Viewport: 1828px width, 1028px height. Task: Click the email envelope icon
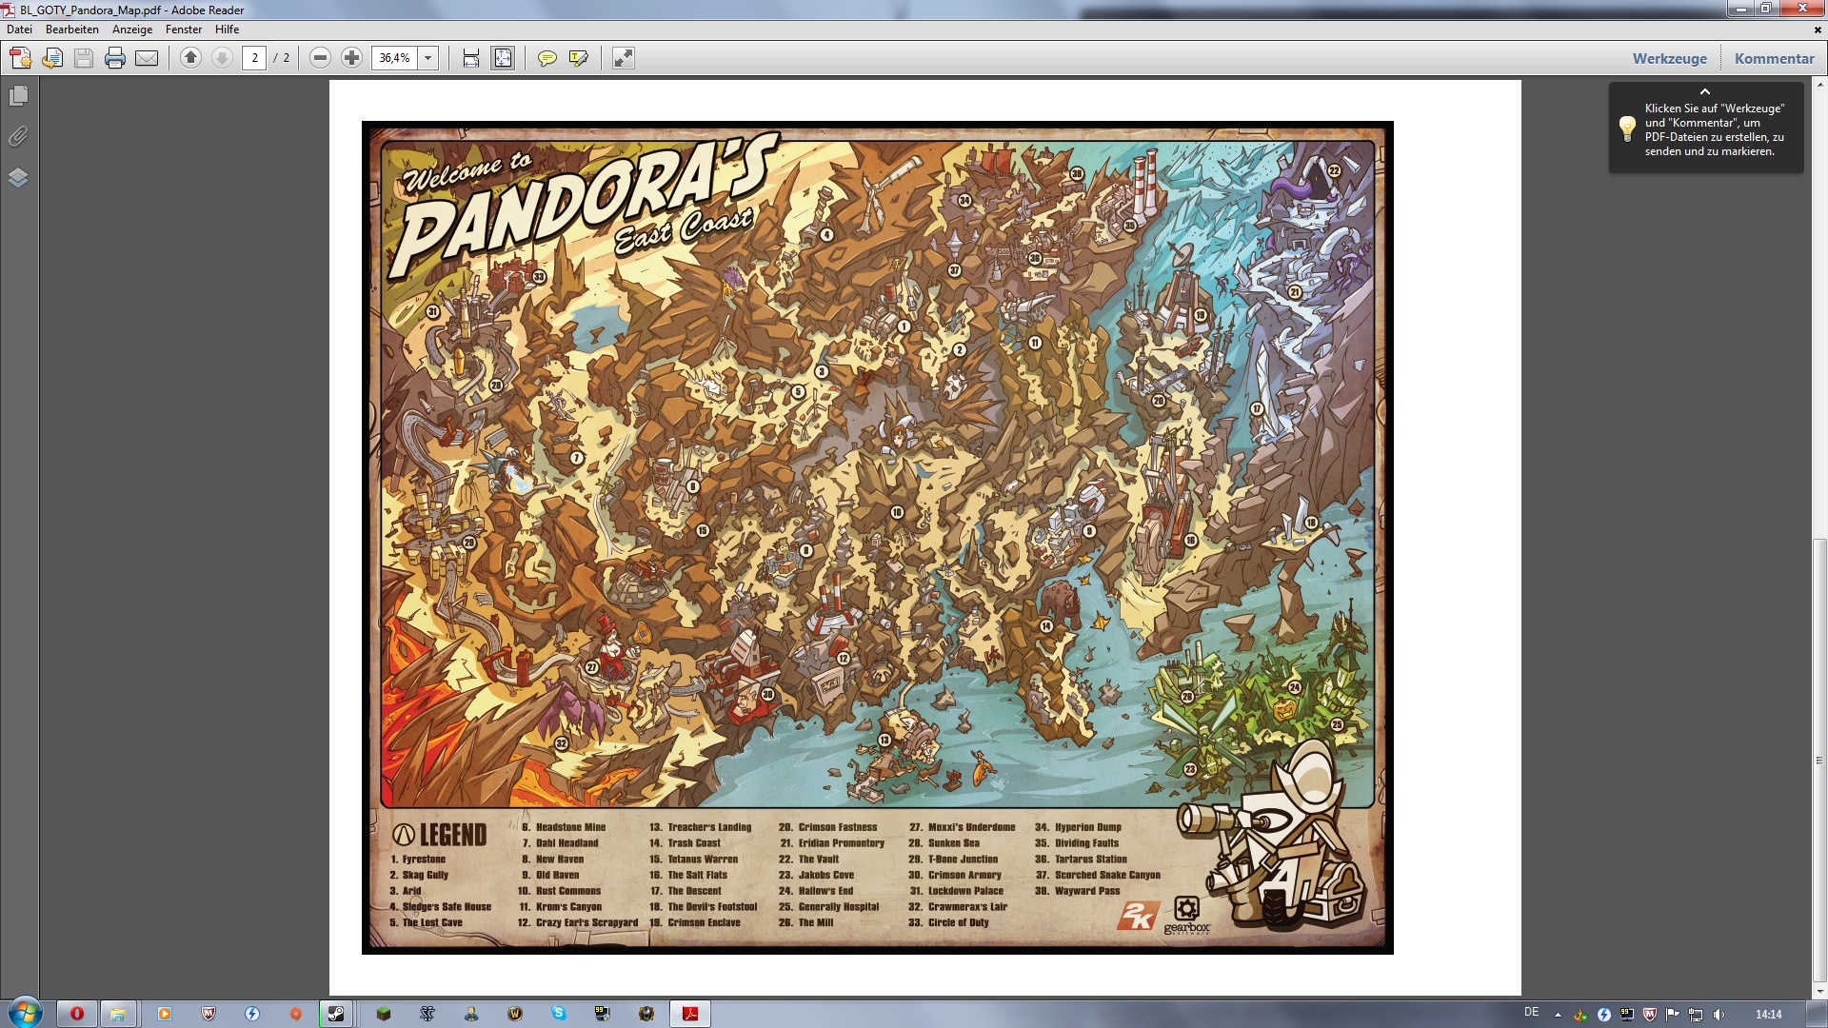click(x=147, y=58)
